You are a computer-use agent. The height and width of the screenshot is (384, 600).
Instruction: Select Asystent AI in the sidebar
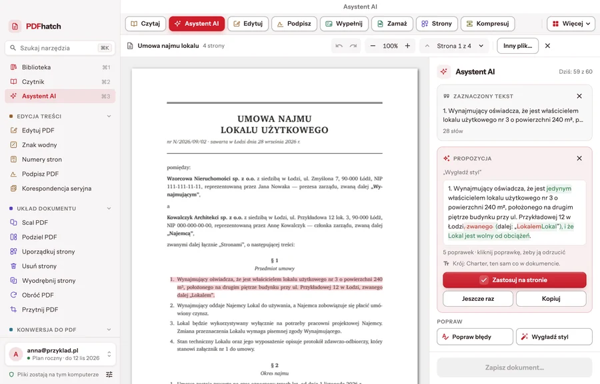click(60, 96)
